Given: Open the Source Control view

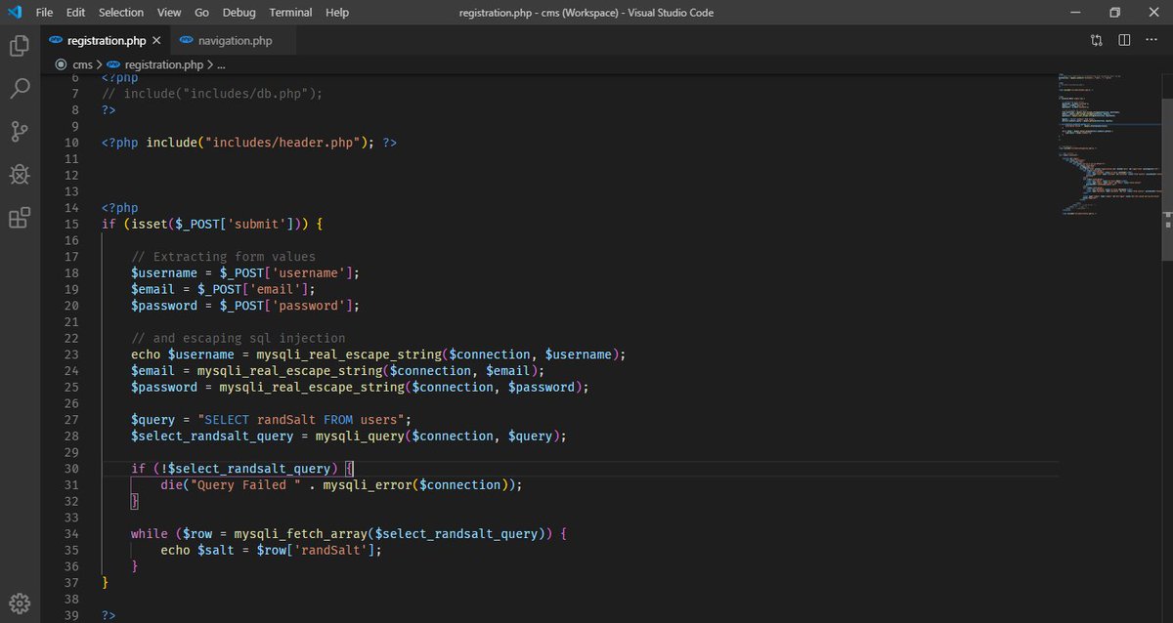Looking at the screenshot, I should tap(19, 132).
